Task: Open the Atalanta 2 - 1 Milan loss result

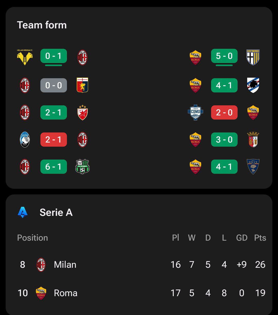Action: pyautogui.click(x=54, y=140)
